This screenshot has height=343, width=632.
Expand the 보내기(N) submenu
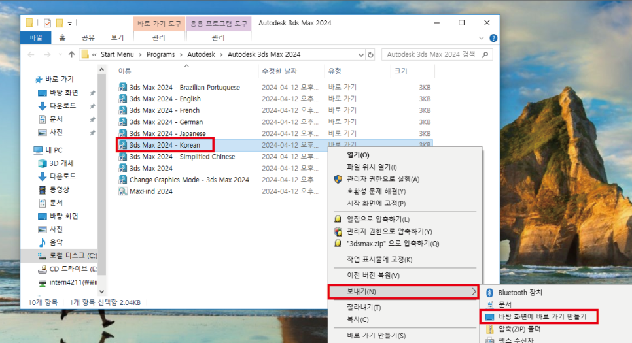[404, 291]
